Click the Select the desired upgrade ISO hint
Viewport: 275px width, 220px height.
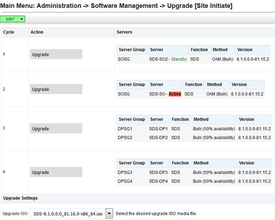[156, 214]
